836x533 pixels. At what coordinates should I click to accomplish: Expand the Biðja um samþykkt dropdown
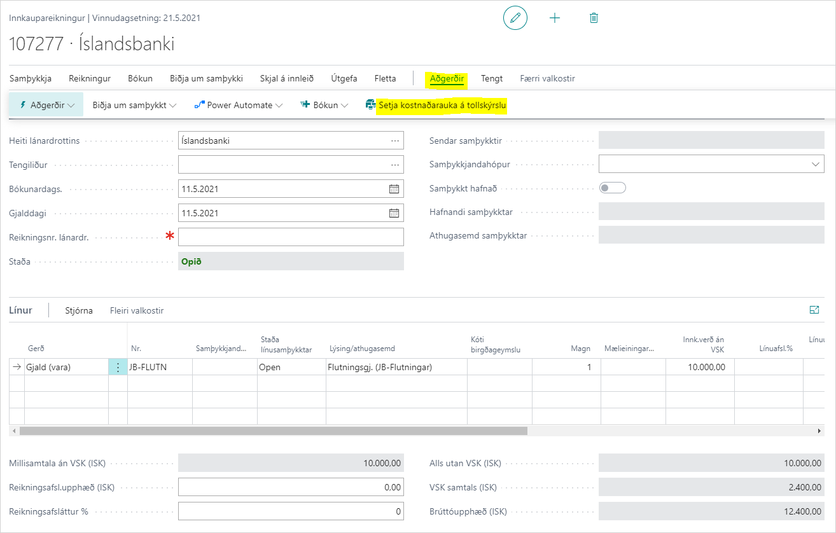click(x=134, y=105)
